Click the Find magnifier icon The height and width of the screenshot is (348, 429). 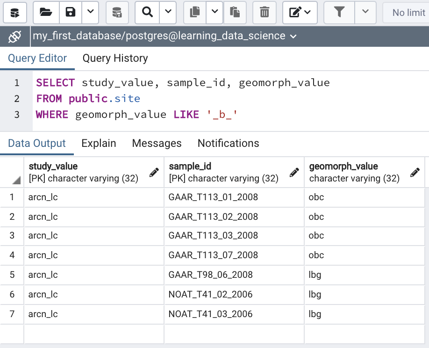pyautogui.click(x=148, y=12)
